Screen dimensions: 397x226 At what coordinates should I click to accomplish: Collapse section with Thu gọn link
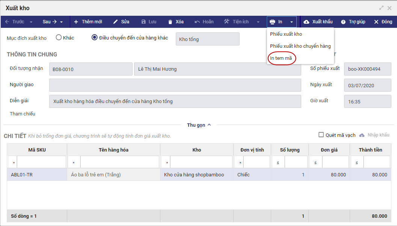click(x=199, y=125)
